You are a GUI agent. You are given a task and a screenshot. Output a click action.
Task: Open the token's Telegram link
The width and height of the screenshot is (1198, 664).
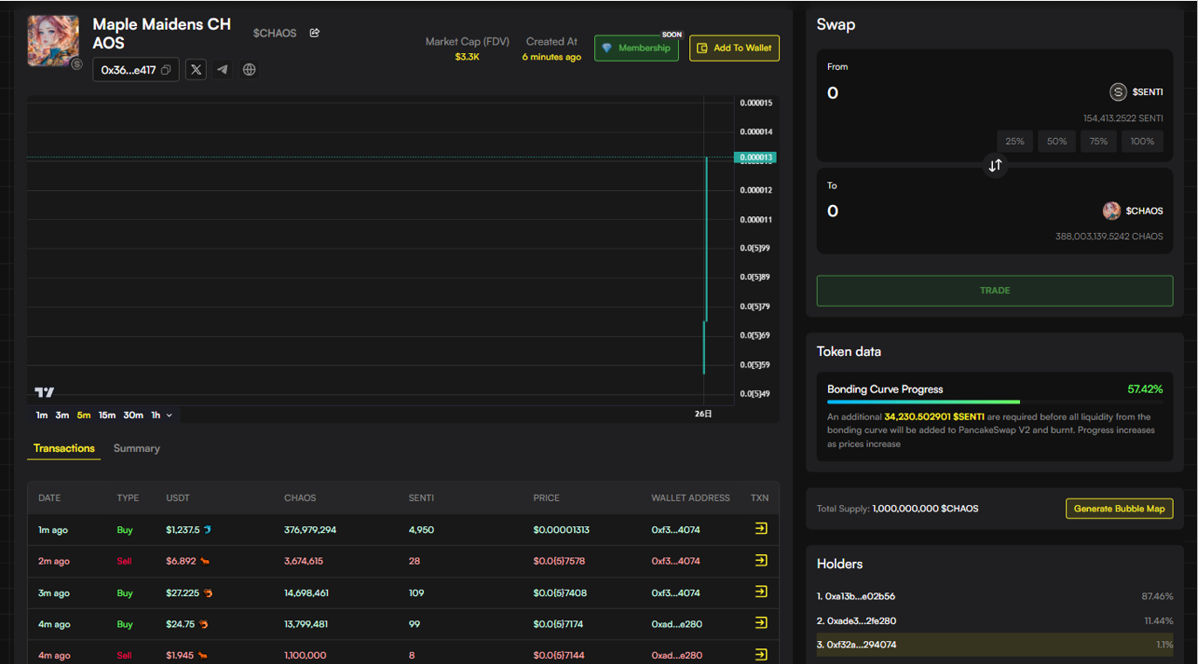(x=222, y=70)
